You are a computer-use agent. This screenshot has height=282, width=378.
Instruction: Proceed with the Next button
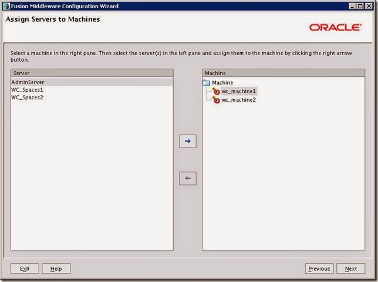pyautogui.click(x=351, y=268)
